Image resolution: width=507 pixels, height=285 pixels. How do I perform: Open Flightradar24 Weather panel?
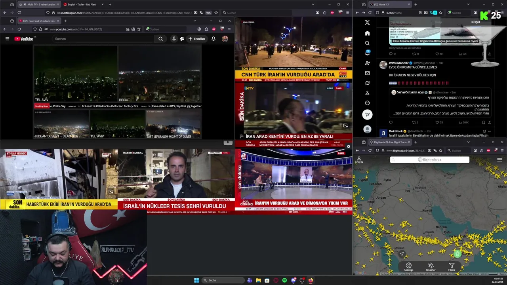pos(431,267)
